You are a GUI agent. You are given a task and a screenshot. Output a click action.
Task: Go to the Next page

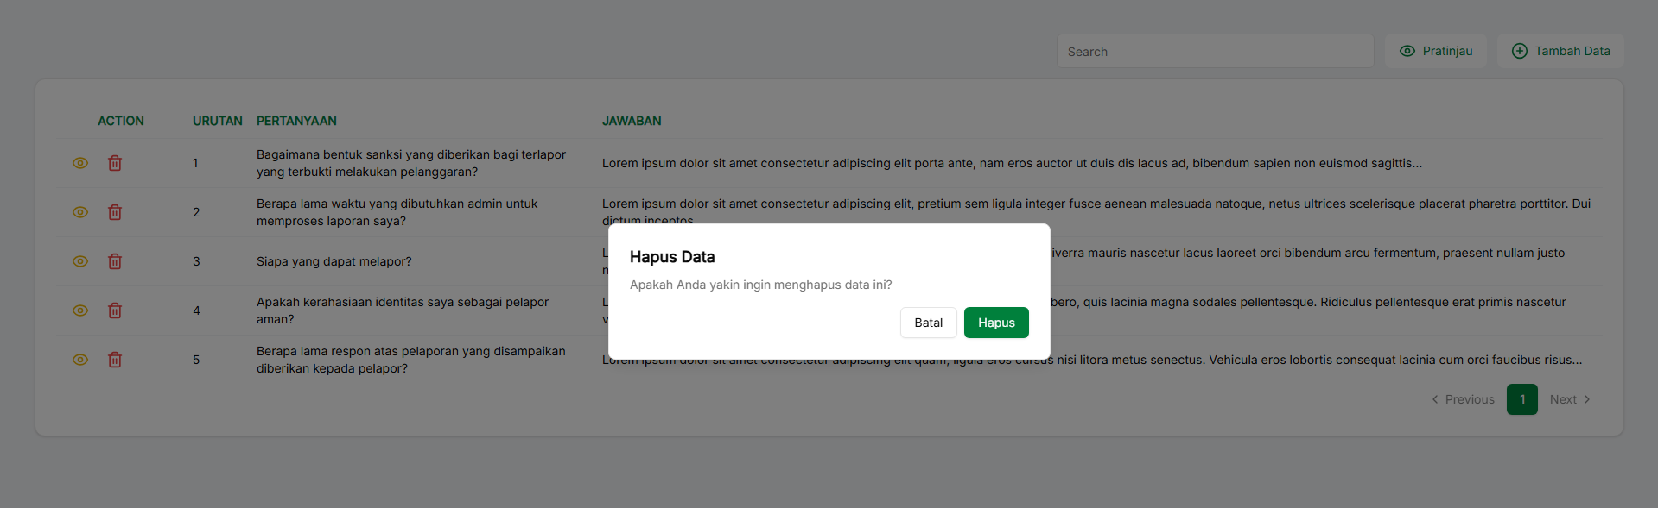1570,399
